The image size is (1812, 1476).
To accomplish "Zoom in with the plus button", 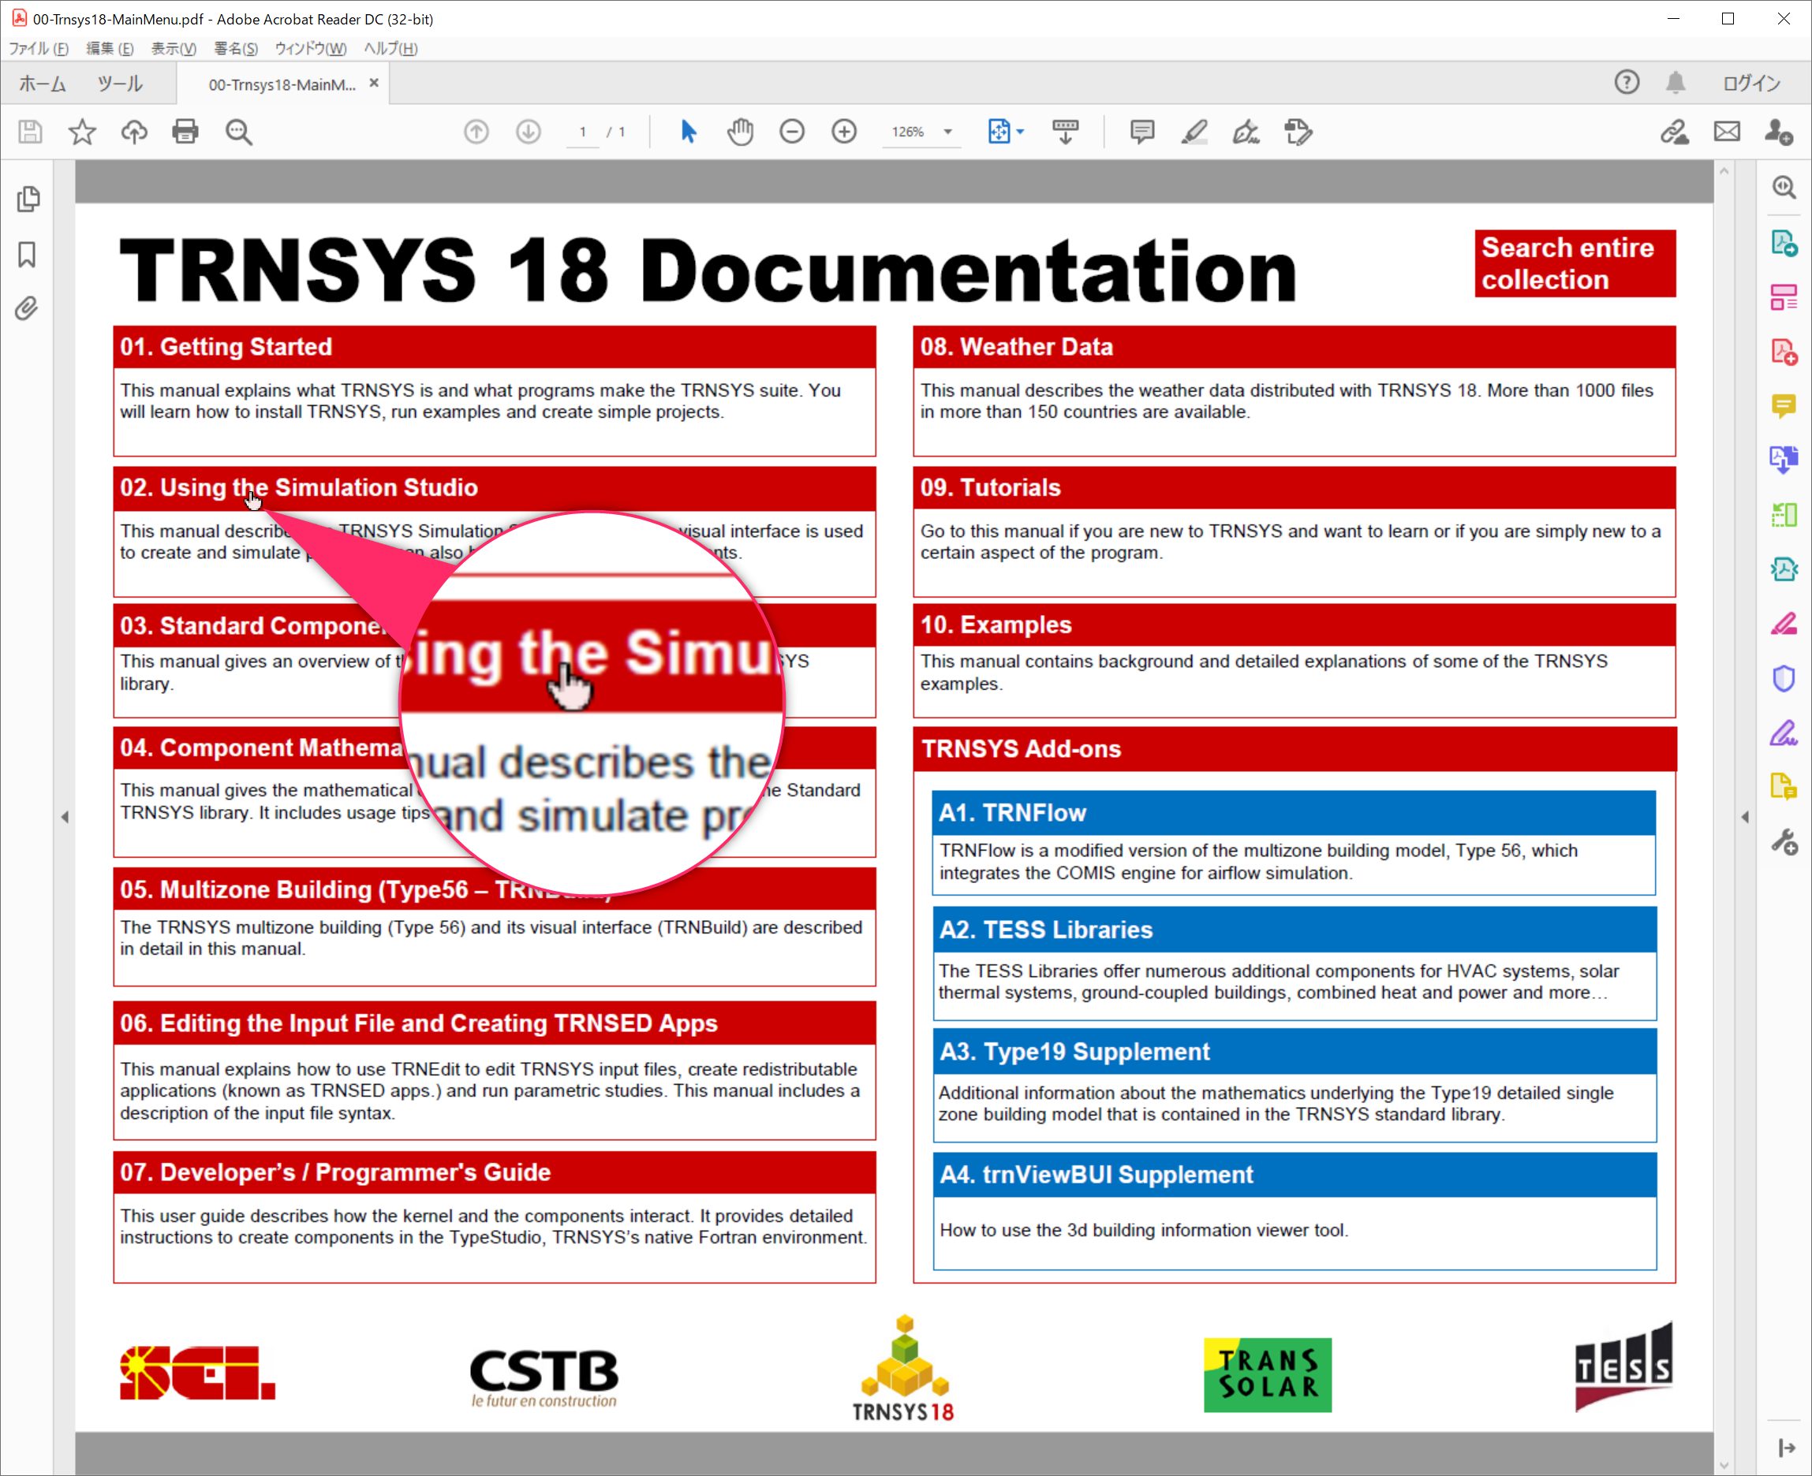I will tap(844, 132).
